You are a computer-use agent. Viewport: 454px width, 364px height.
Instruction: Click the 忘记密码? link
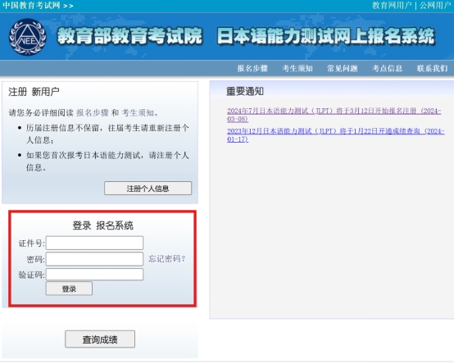click(167, 258)
